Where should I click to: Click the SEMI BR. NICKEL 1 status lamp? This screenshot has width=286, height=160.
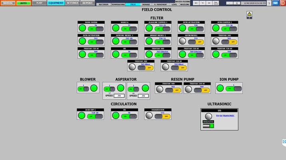point(116,41)
